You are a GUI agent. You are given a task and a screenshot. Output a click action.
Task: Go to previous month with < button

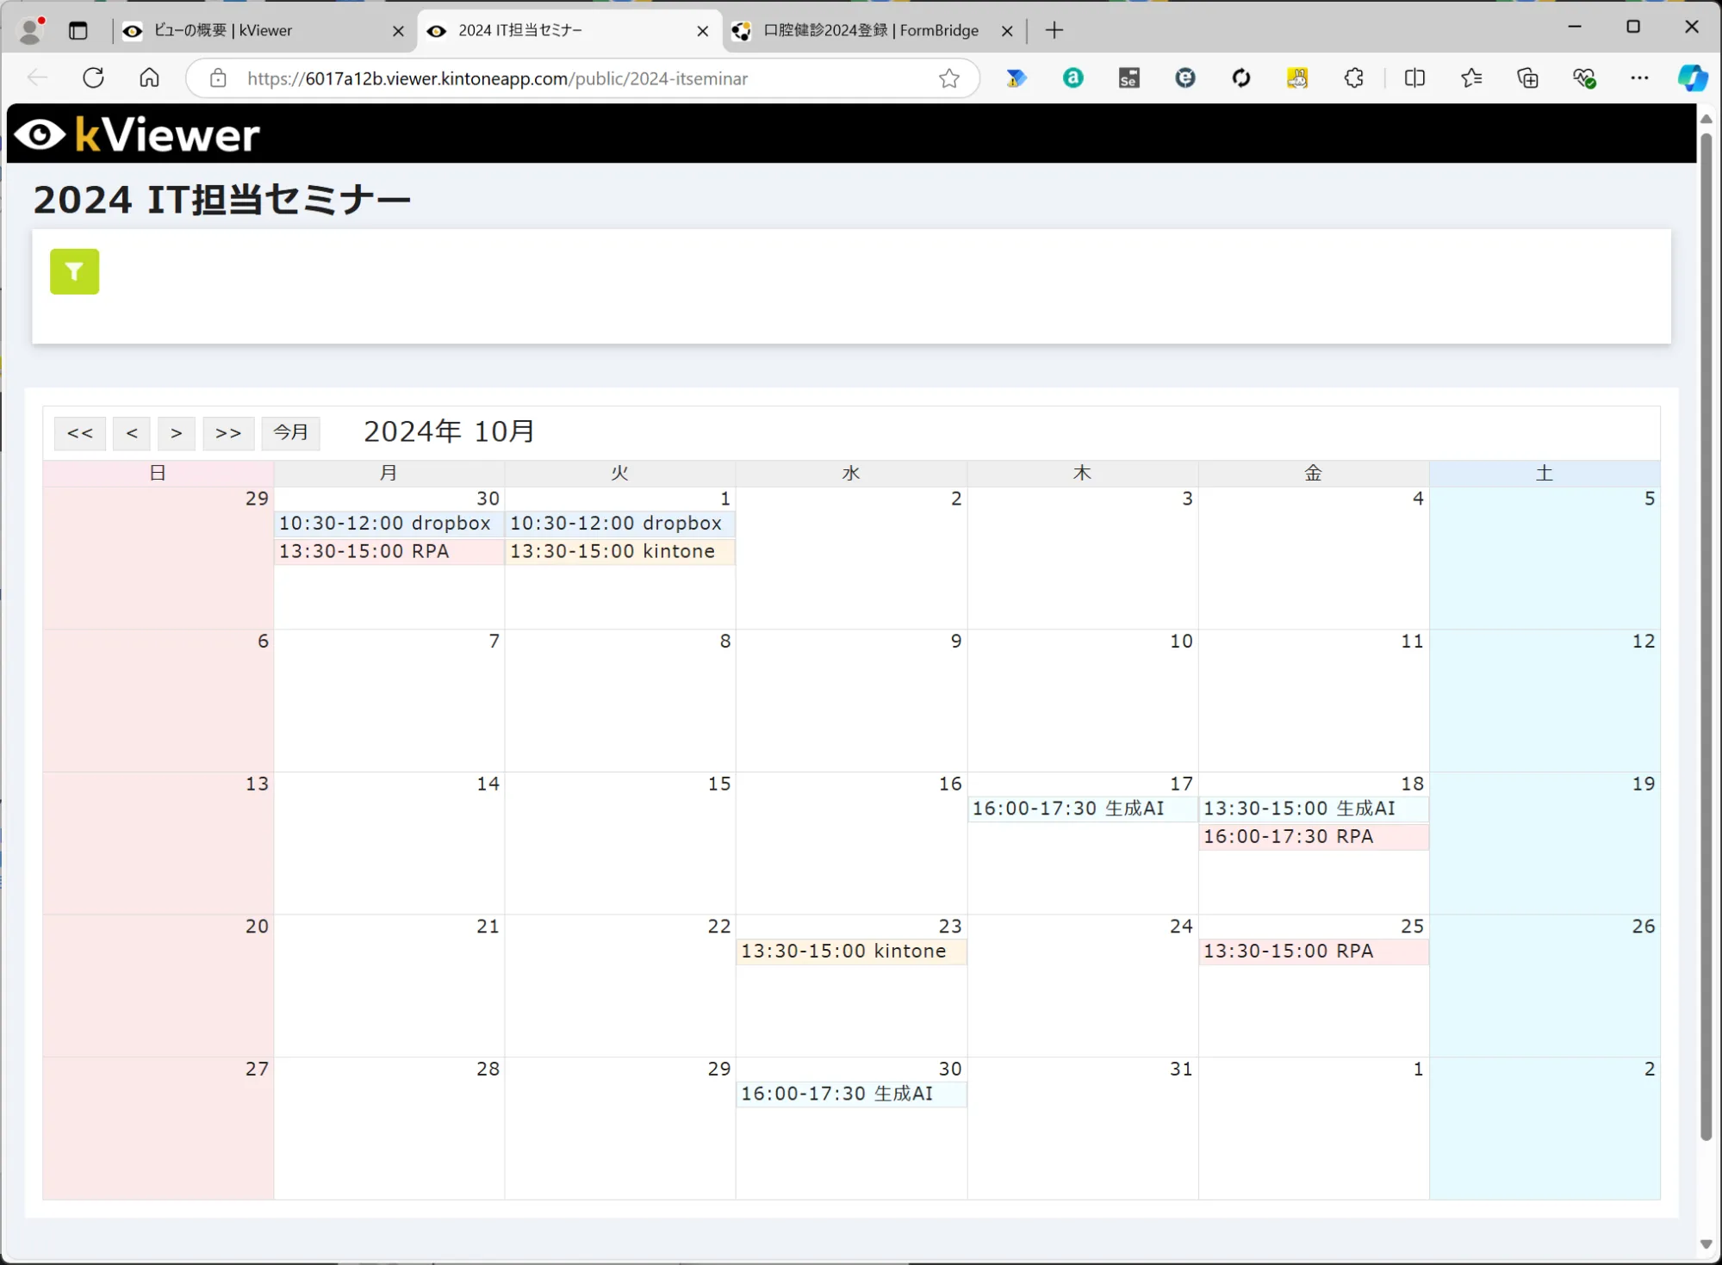(x=132, y=433)
